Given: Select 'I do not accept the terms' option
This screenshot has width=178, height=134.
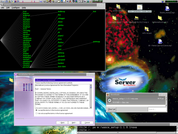Looking at the screenshot, I should click(36, 113).
